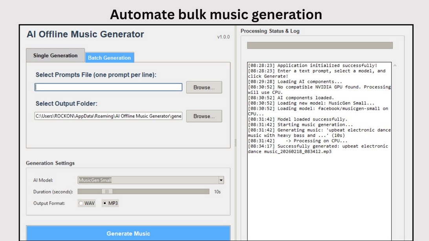This screenshot has width=429, height=241.
Task: Click the Duration slider track
Action: 143,191
